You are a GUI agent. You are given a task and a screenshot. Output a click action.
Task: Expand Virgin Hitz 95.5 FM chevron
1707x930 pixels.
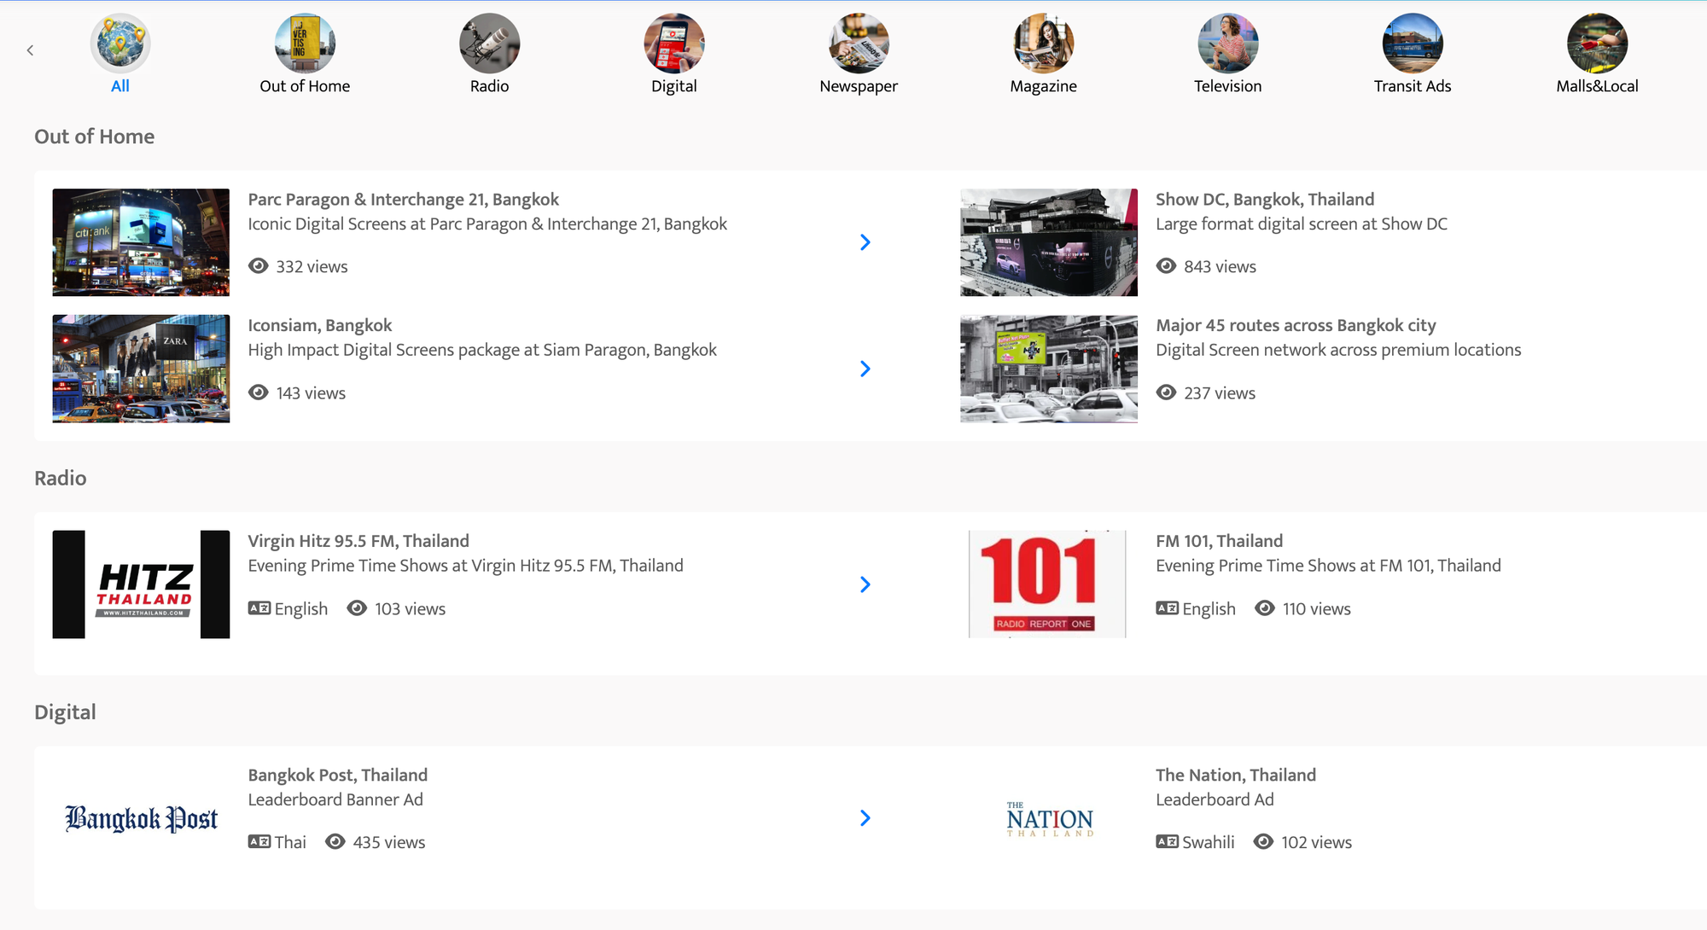tap(865, 584)
